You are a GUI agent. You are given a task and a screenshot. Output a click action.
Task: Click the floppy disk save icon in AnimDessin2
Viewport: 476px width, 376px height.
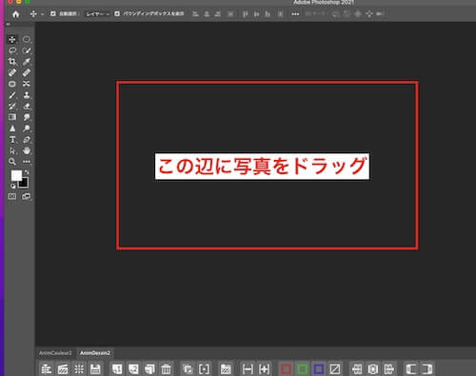point(95,369)
